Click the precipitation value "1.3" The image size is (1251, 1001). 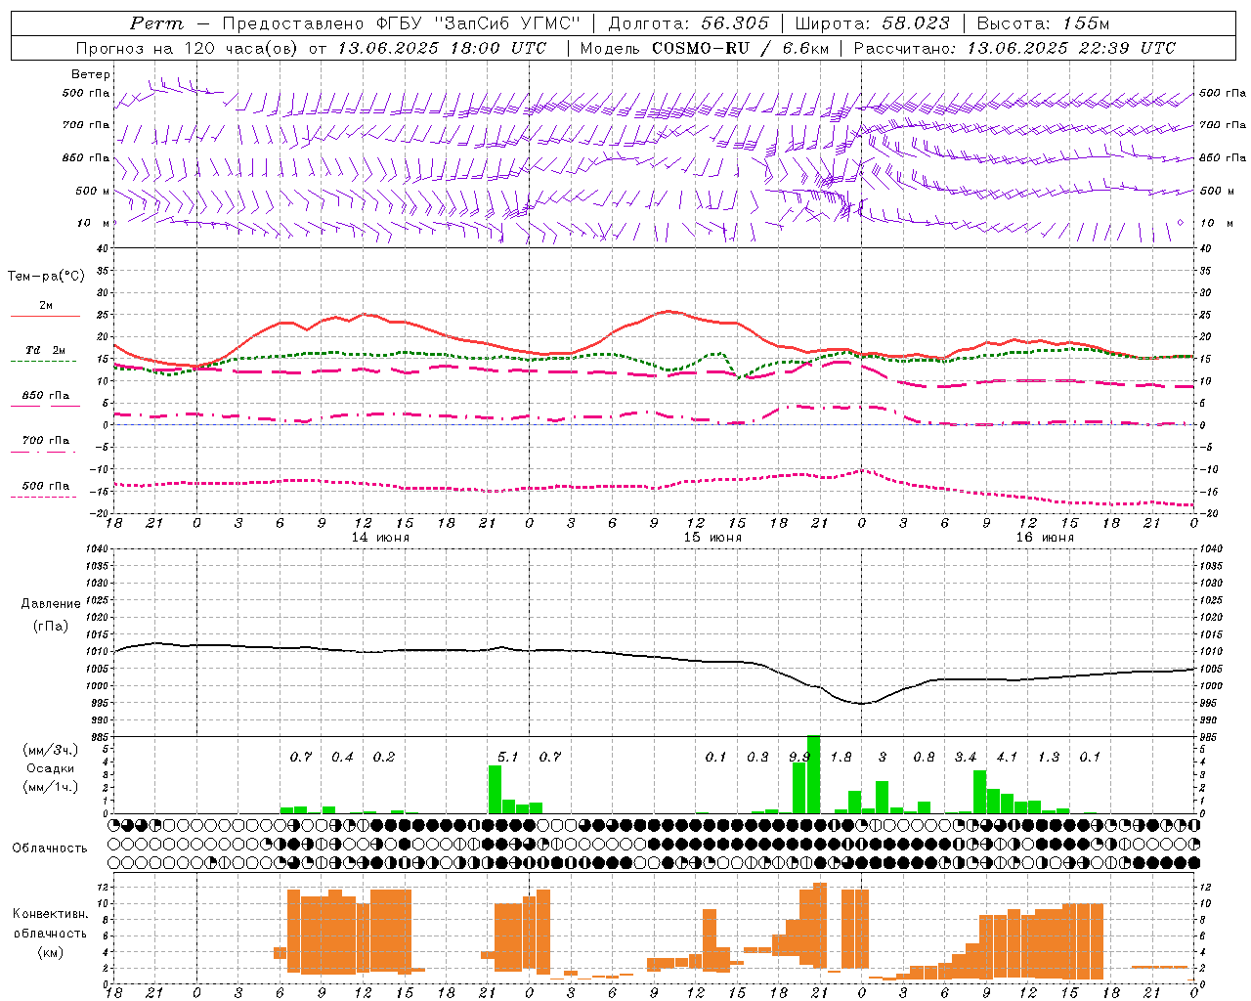1049,757
